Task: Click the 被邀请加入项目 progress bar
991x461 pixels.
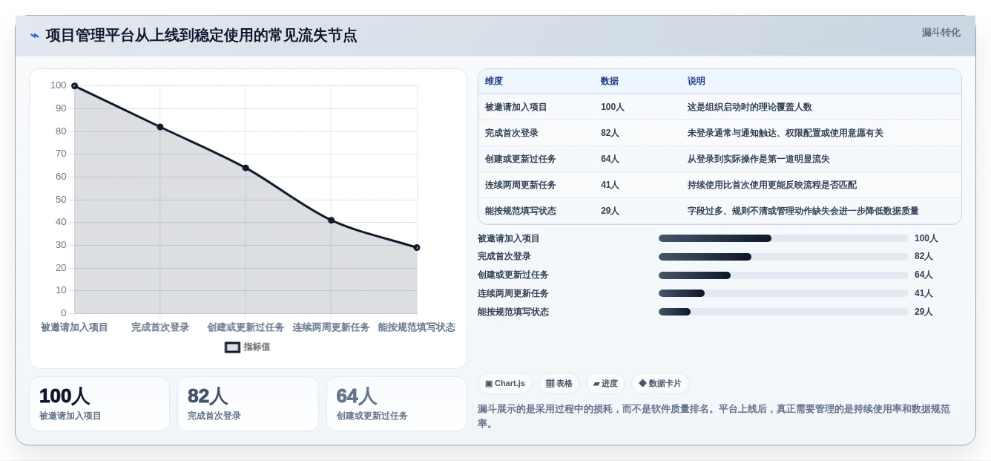Action: pyautogui.click(x=783, y=238)
